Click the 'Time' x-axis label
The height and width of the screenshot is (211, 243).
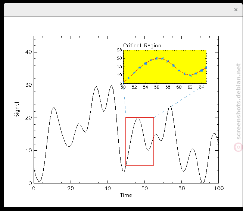click(x=126, y=195)
